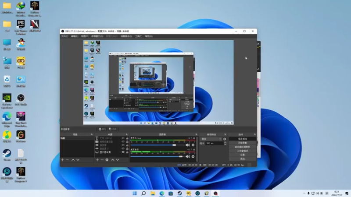Open Recycle Bin on desktop
The width and height of the screenshot is (351, 197).
tap(7, 81)
